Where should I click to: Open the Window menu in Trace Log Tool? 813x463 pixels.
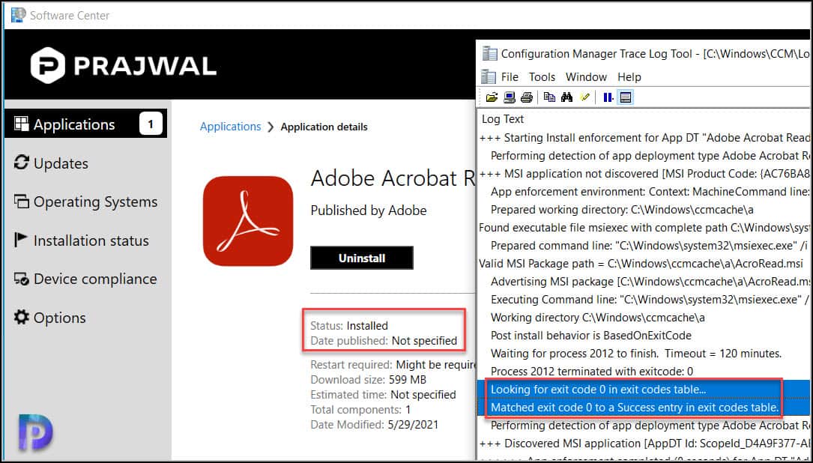(x=586, y=76)
